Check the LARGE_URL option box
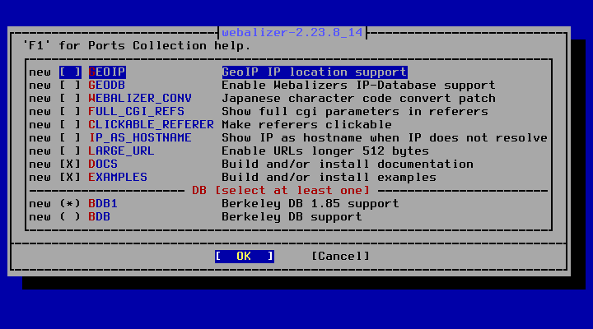 point(70,151)
